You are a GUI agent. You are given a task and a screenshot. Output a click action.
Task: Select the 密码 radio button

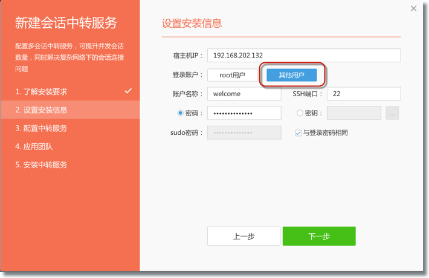180,113
